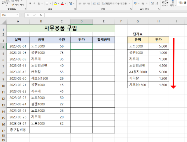Screen dimensions: 187x142
Task: Click the Merge and Center button
Action: click(114, 3)
